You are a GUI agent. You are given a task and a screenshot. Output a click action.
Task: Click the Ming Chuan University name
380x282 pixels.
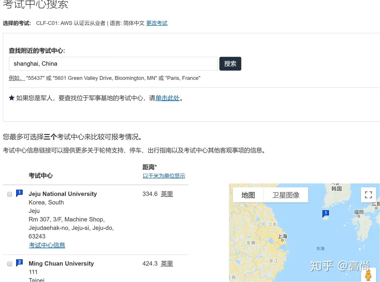pyautogui.click(x=61, y=263)
